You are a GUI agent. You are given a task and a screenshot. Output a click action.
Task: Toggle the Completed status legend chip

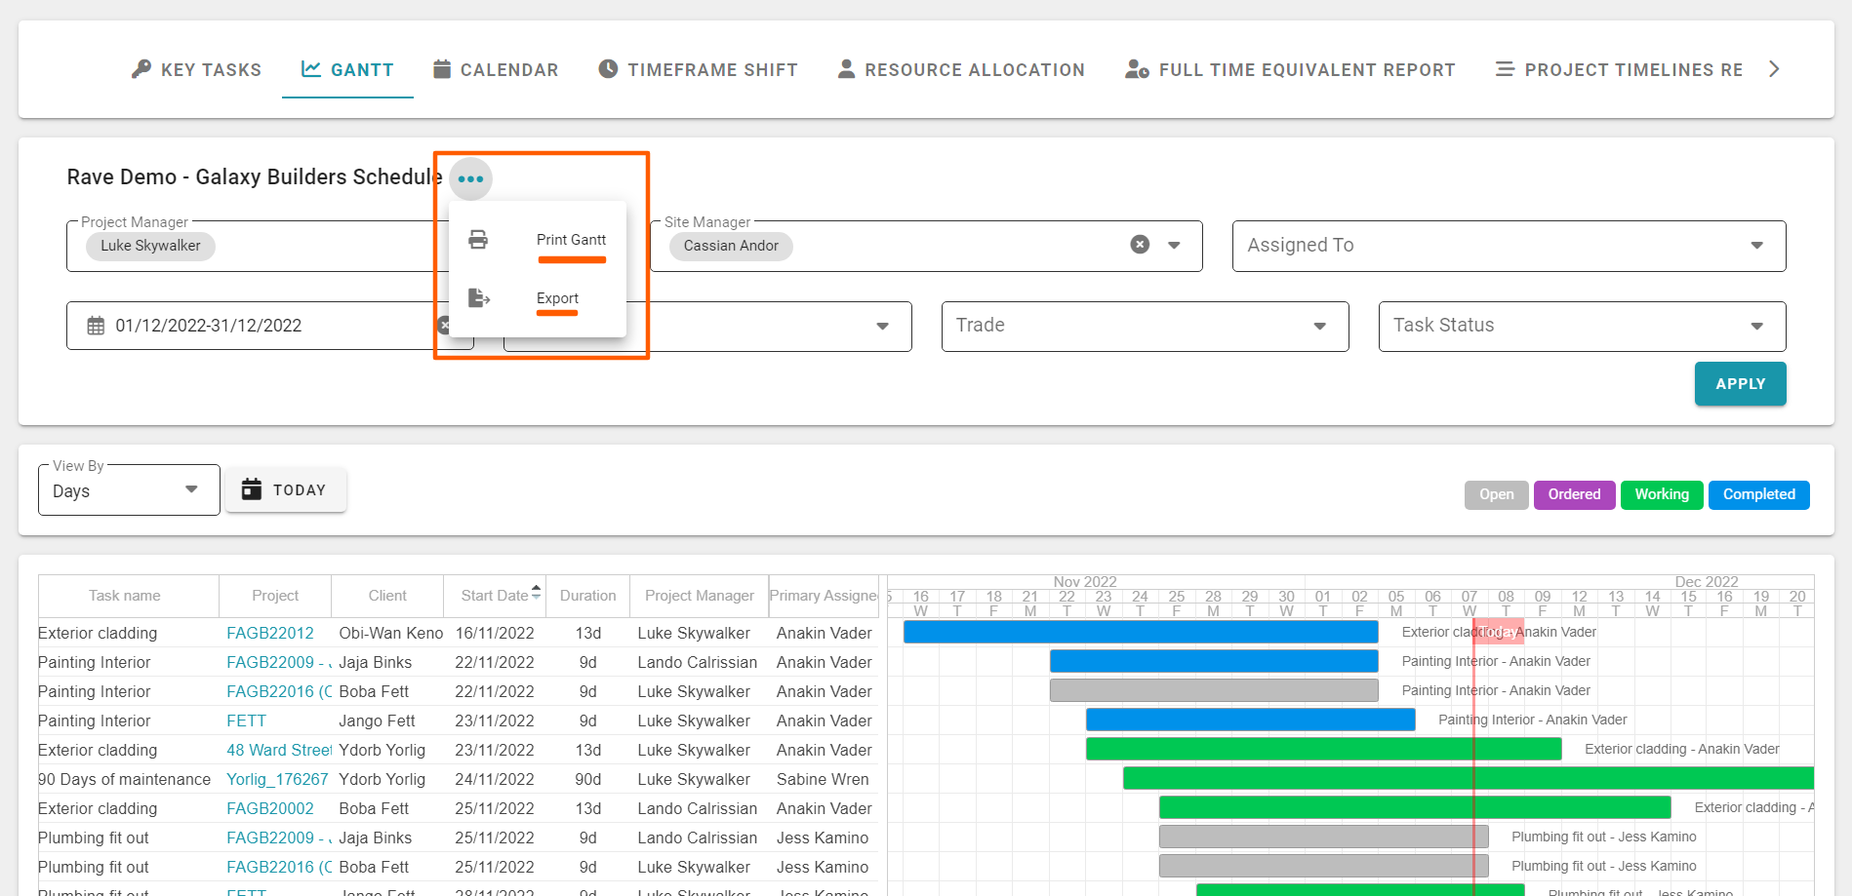pos(1758,494)
